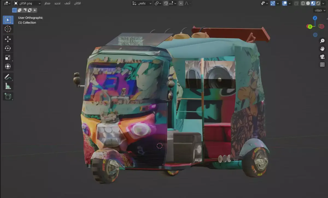Activate the Annotate pencil tool
Screen dimensions: 328x198
[8, 77]
